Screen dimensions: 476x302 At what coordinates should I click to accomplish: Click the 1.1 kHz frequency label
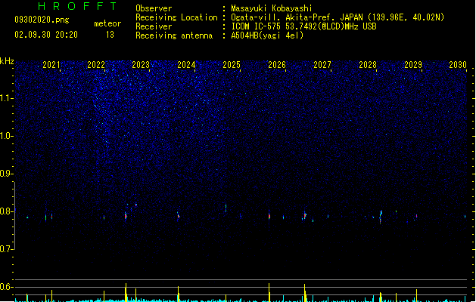pyautogui.click(x=7, y=98)
